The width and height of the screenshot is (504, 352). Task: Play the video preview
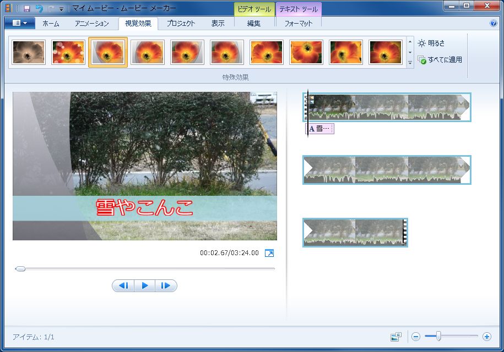pos(144,285)
